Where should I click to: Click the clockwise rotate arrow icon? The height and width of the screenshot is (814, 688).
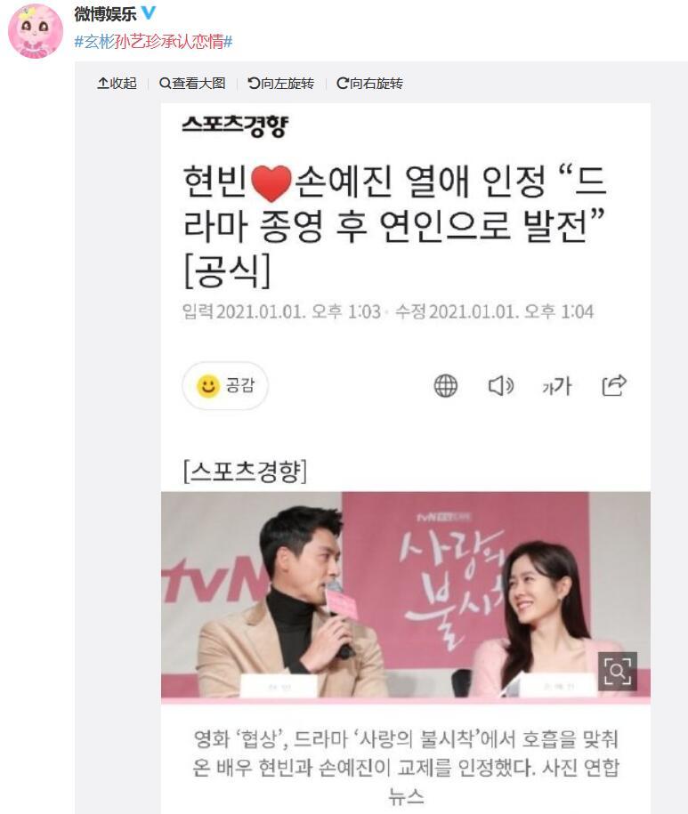tap(342, 83)
